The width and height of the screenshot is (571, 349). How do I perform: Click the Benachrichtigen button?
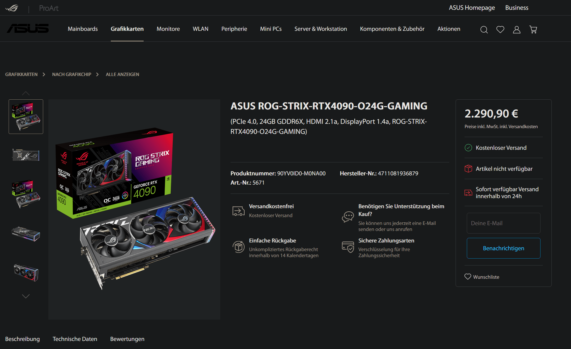(503, 248)
